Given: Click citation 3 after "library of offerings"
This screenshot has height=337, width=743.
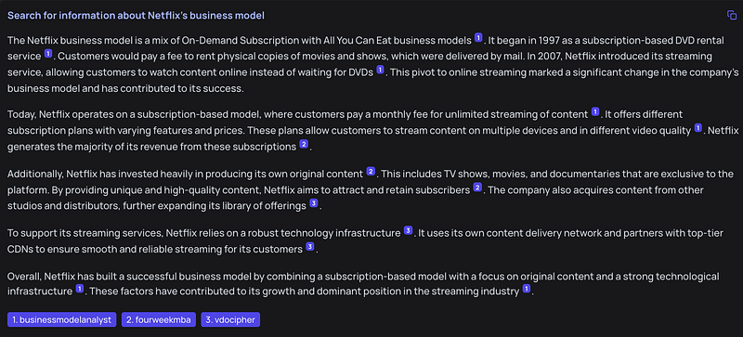Looking at the screenshot, I should [x=314, y=203].
